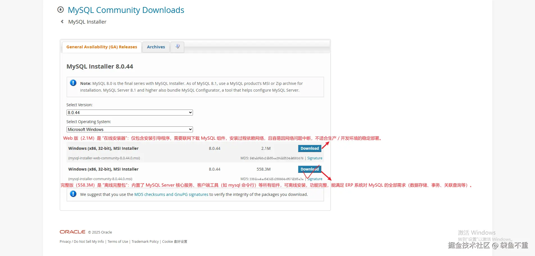
Task: Click the Oracle logo in the footer
Action: tap(72, 232)
